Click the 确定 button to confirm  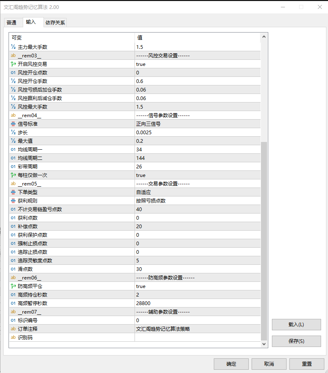coord(231,364)
